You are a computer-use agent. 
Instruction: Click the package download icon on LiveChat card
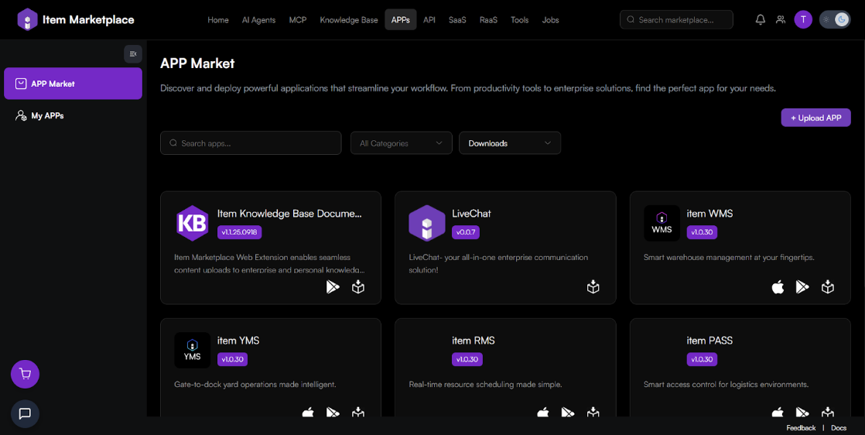[x=593, y=287]
